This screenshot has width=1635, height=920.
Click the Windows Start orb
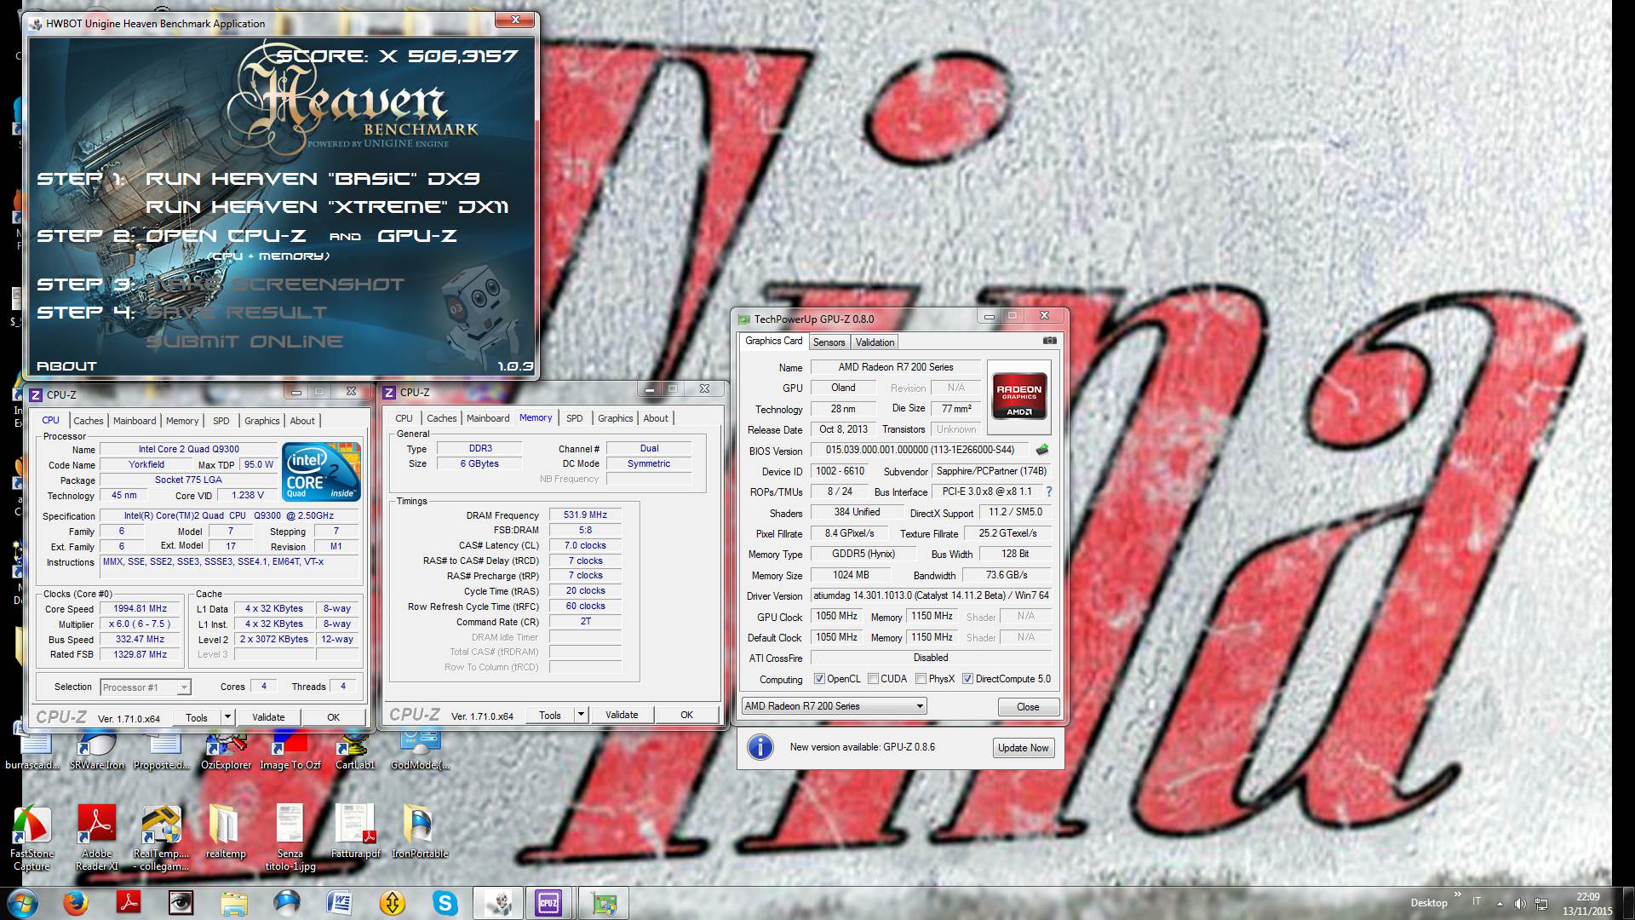pos(22,902)
